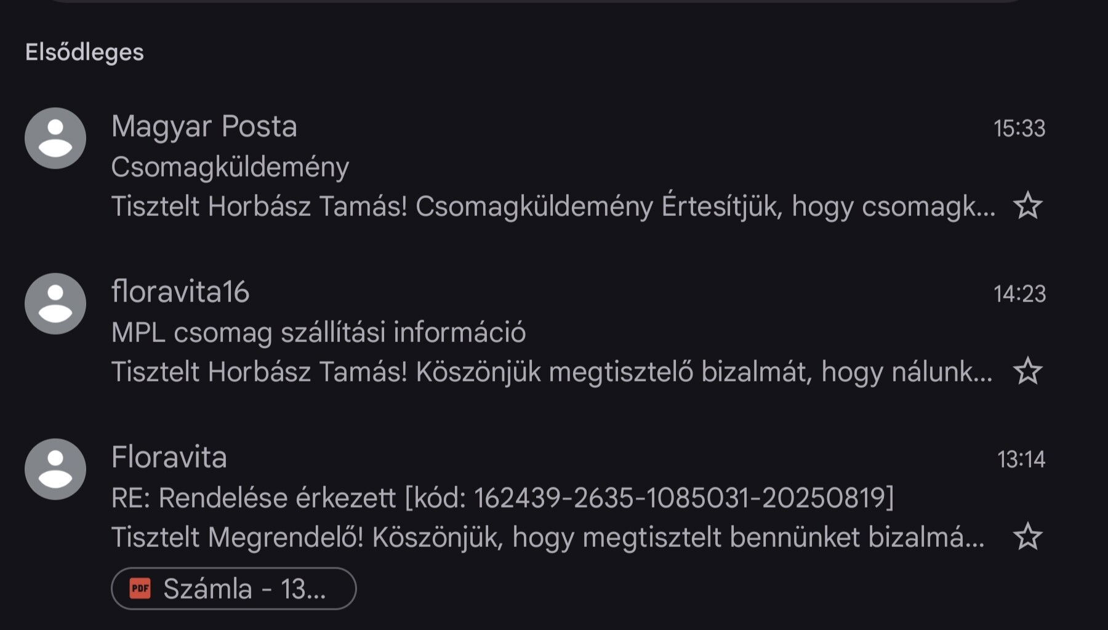Image resolution: width=1108 pixels, height=630 pixels.
Task: Click the preview mentioning "Köszönjük megtisztelő bizalmát"
Action: (x=552, y=372)
